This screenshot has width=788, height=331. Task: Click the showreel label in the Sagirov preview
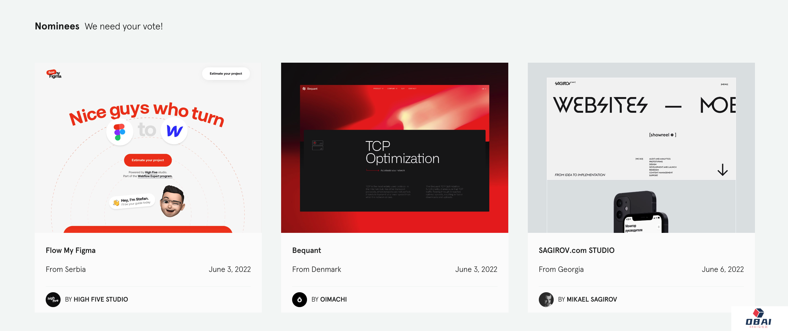click(662, 135)
